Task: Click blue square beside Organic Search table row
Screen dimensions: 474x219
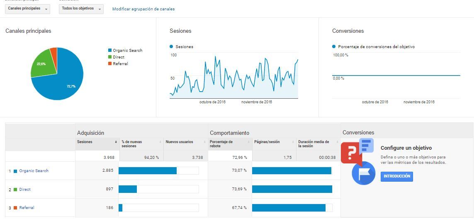Action: coord(15,171)
